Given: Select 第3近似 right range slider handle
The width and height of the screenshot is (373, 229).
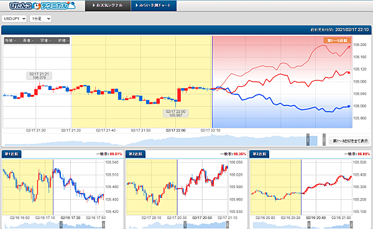Looking at the screenshot, I should [x=351, y=225].
